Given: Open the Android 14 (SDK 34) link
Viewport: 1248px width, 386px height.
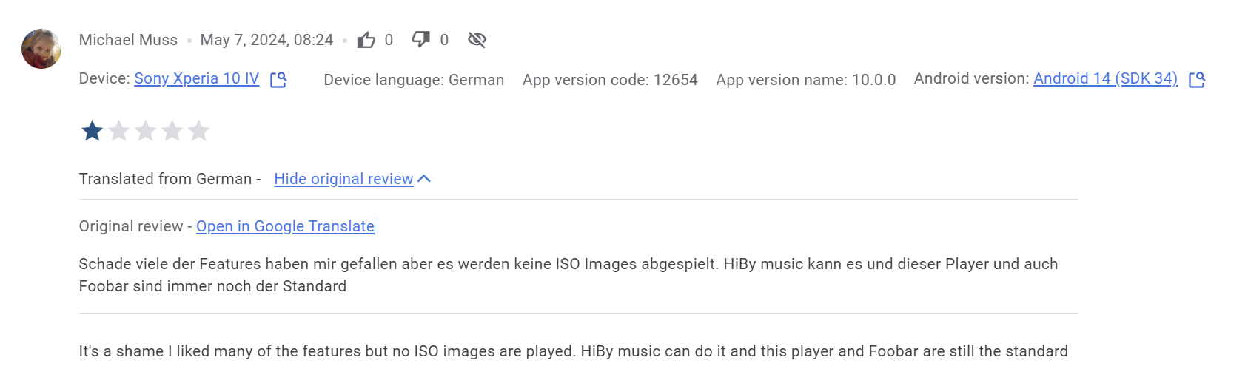Looking at the screenshot, I should 1105,78.
